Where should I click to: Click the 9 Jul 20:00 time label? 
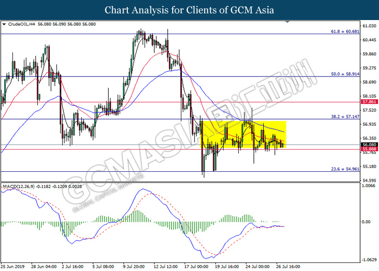tap(134, 267)
